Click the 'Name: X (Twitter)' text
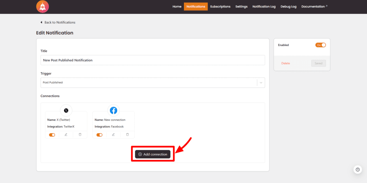 click(59, 120)
